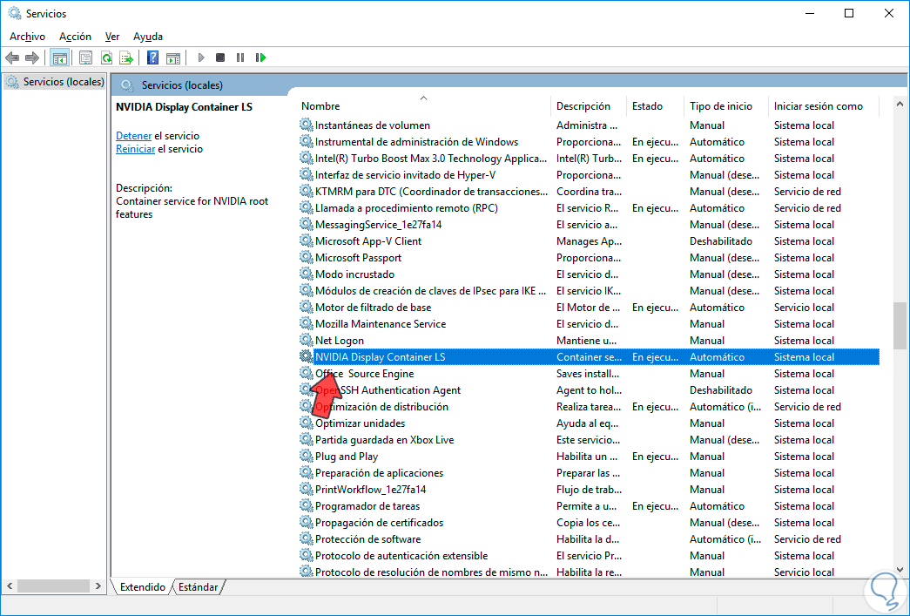Open the Archivo menu
The image size is (910, 616).
(27, 36)
